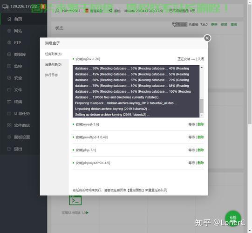Click the 退出 logout label
This screenshot has height=233, width=252.
click(x=18, y=149)
